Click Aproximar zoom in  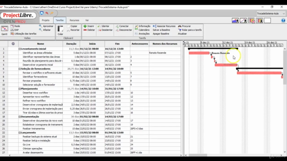pyautogui.click(x=46, y=26)
